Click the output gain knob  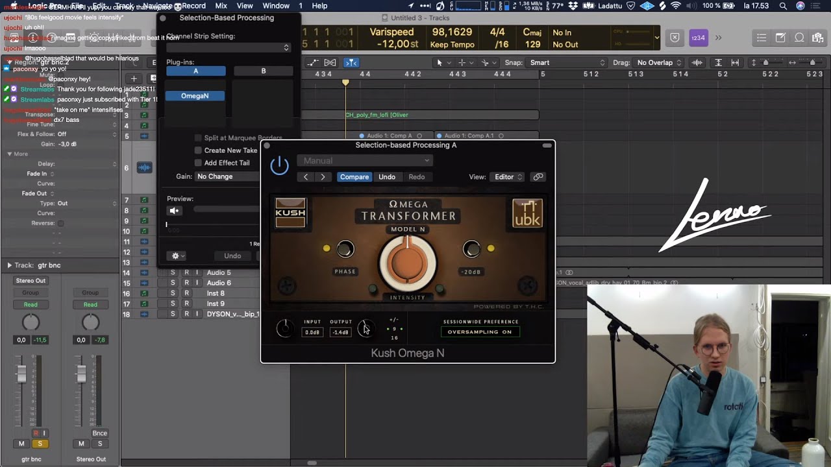[366, 328]
